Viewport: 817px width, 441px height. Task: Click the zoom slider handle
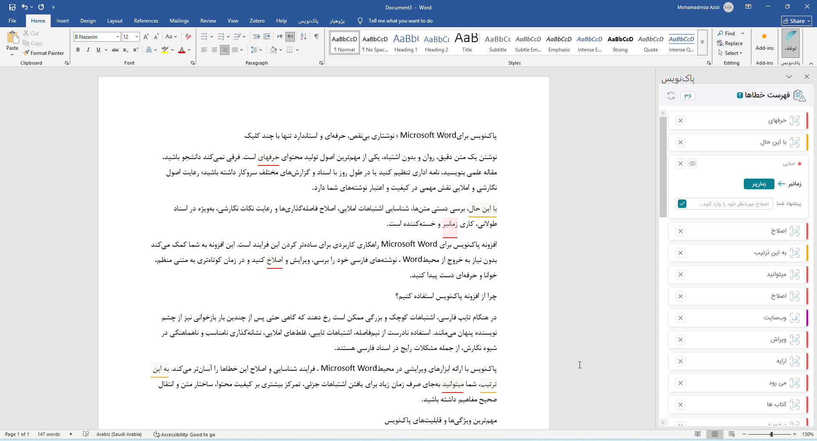tap(771, 434)
